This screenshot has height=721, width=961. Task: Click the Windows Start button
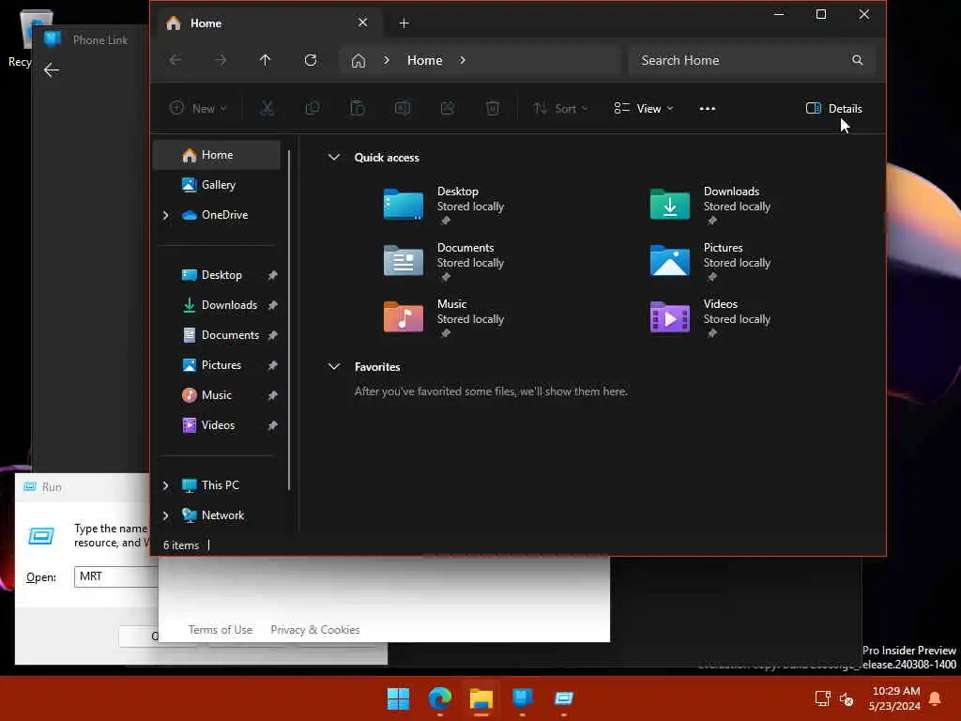coord(398,698)
